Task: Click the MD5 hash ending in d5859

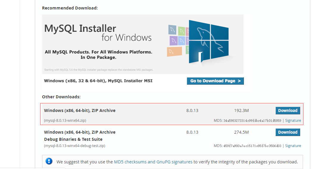Action: [x=252, y=121]
